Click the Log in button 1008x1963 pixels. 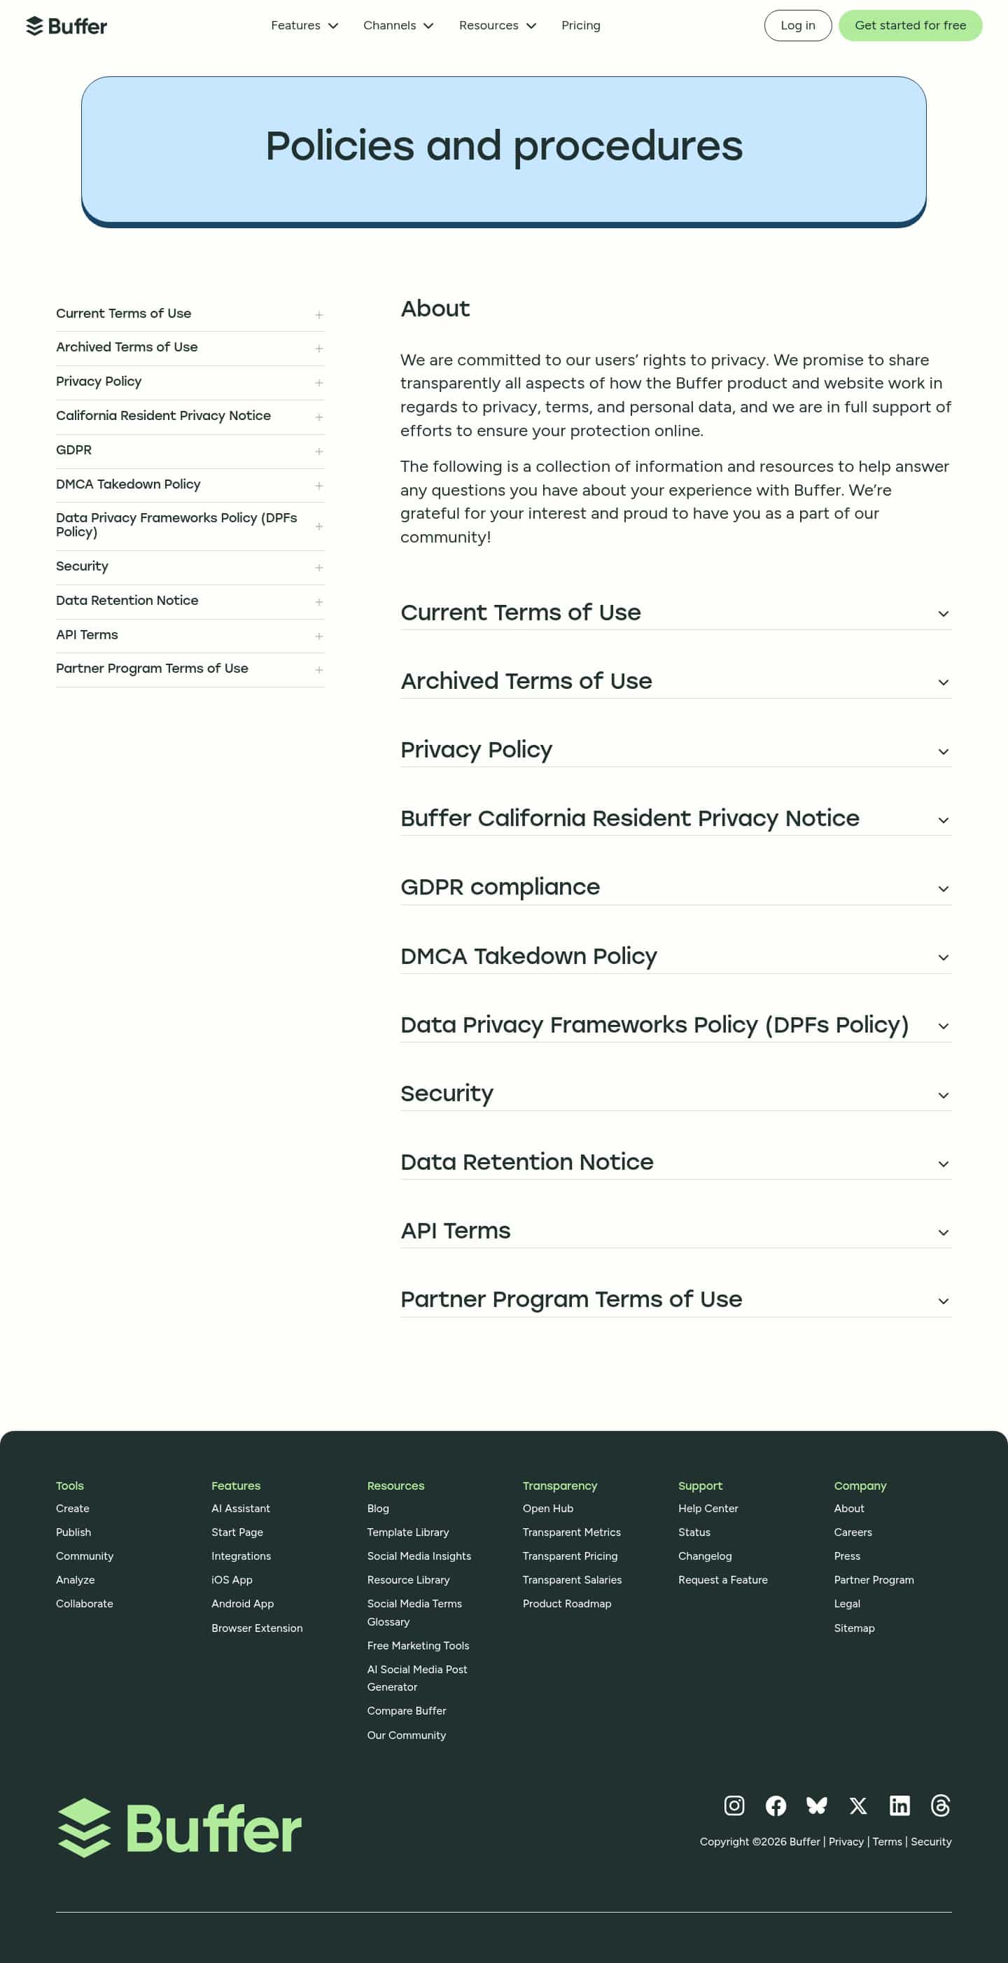click(797, 25)
